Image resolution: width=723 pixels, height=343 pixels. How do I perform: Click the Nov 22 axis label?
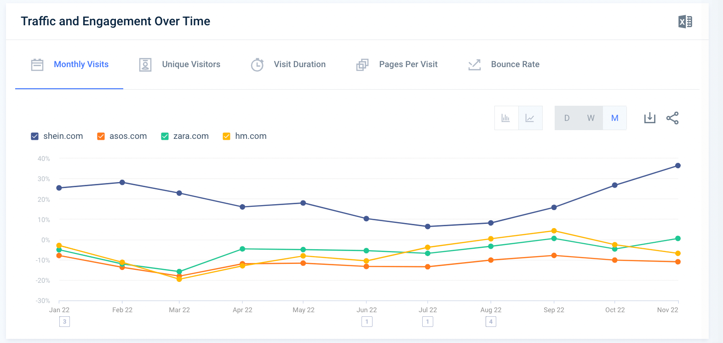pyautogui.click(x=668, y=310)
